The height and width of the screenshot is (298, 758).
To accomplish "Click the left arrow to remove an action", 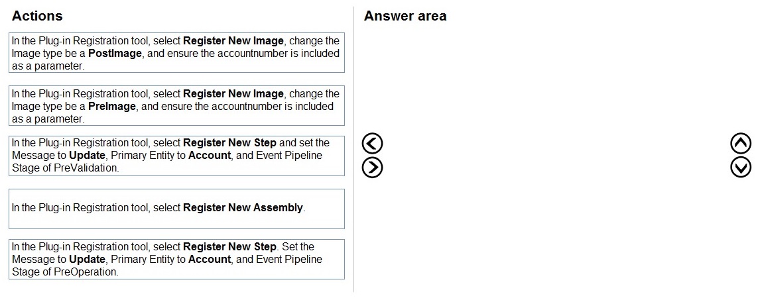I will click(x=373, y=143).
